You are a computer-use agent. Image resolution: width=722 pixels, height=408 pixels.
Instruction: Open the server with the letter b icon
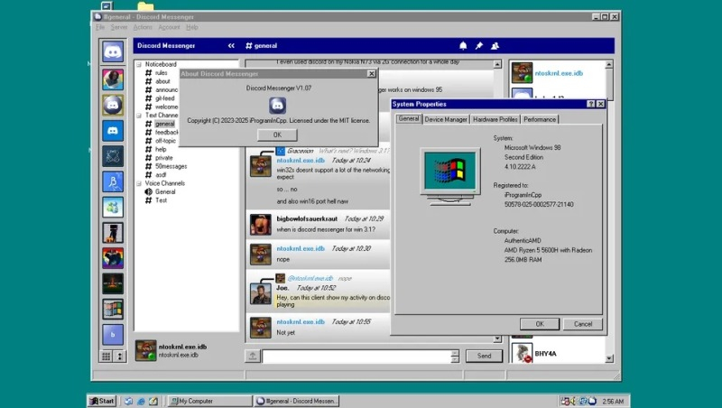click(113, 335)
